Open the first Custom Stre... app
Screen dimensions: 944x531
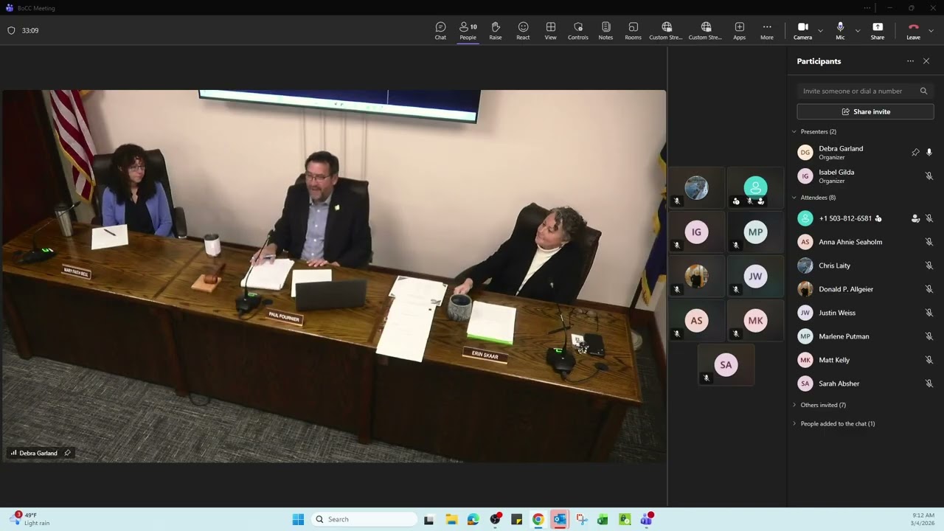pyautogui.click(x=666, y=30)
